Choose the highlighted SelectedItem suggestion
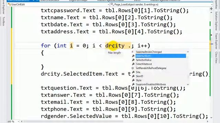Screen dimensions: 220x123 coord(161,56)
